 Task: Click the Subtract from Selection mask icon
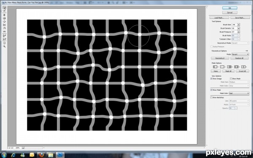[x=229, y=67]
